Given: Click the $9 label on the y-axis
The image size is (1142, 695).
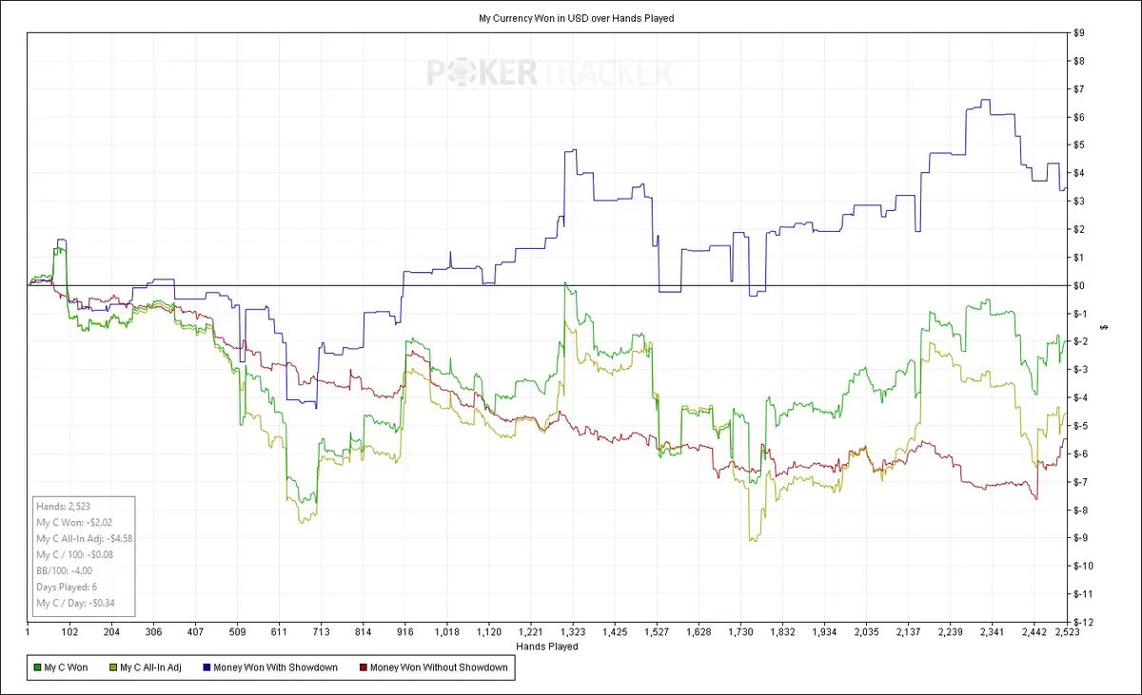Looking at the screenshot, I should [1078, 33].
